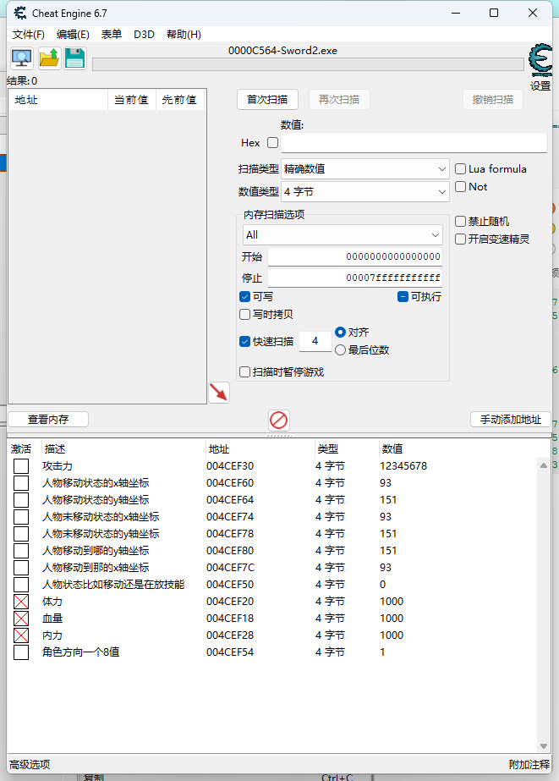
Task: Select 人物移动到哪的y轴坐标 description
Action: (x=96, y=551)
